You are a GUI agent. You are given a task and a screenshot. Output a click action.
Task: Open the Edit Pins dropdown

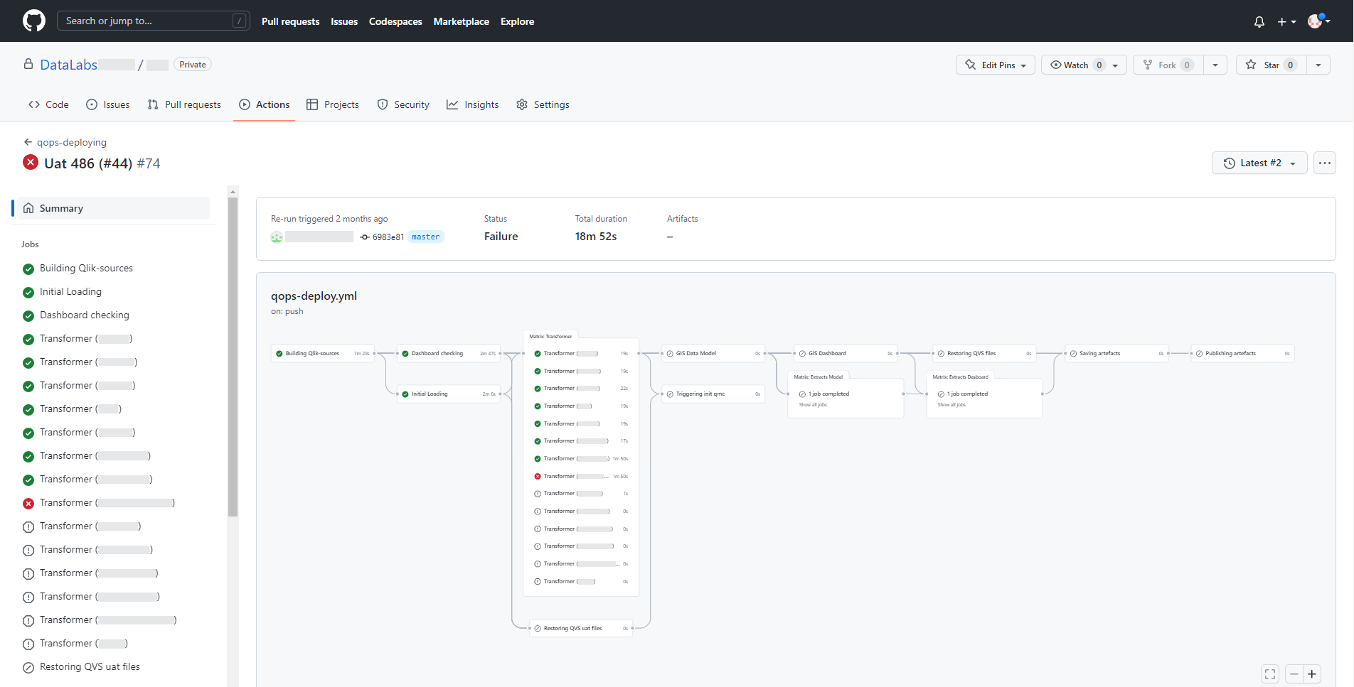pyautogui.click(x=995, y=65)
